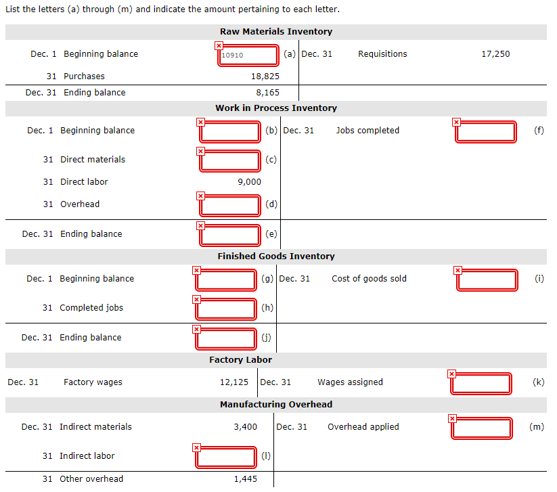Click the Jobs completed input (f)
The height and width of the screenshot is (492, 557).
pyautogui.click(x=485, y=132)
